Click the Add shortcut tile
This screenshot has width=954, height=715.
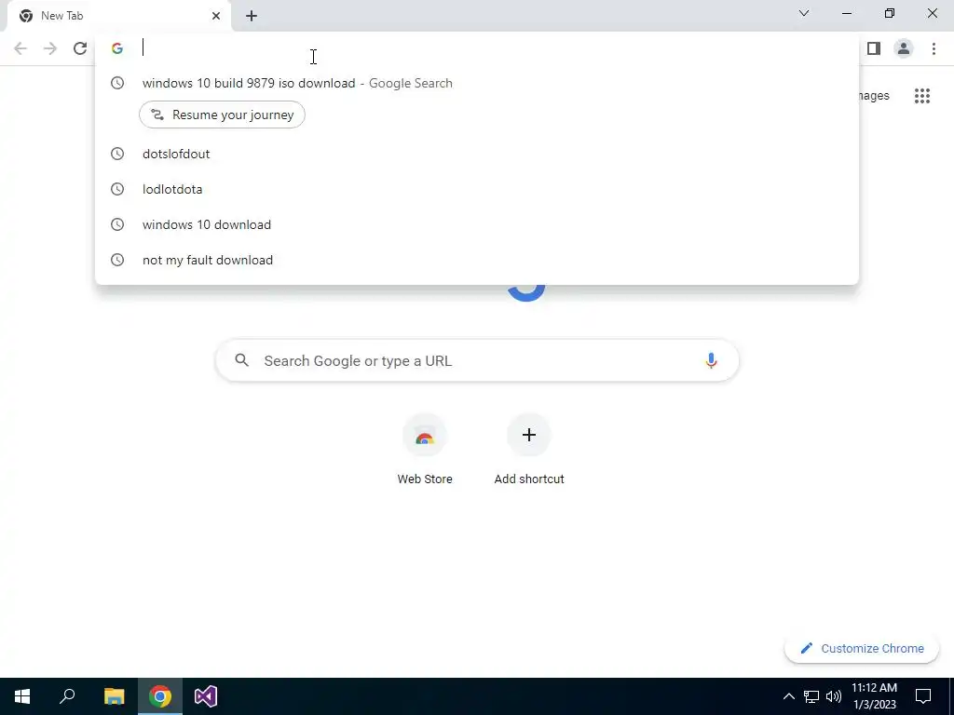click(529, 450)
